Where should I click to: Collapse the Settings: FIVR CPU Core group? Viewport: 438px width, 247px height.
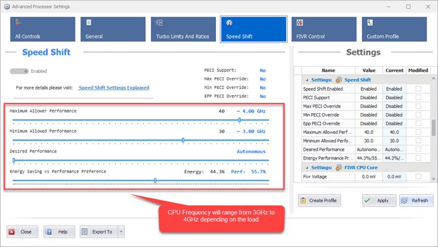coord(307,168)
